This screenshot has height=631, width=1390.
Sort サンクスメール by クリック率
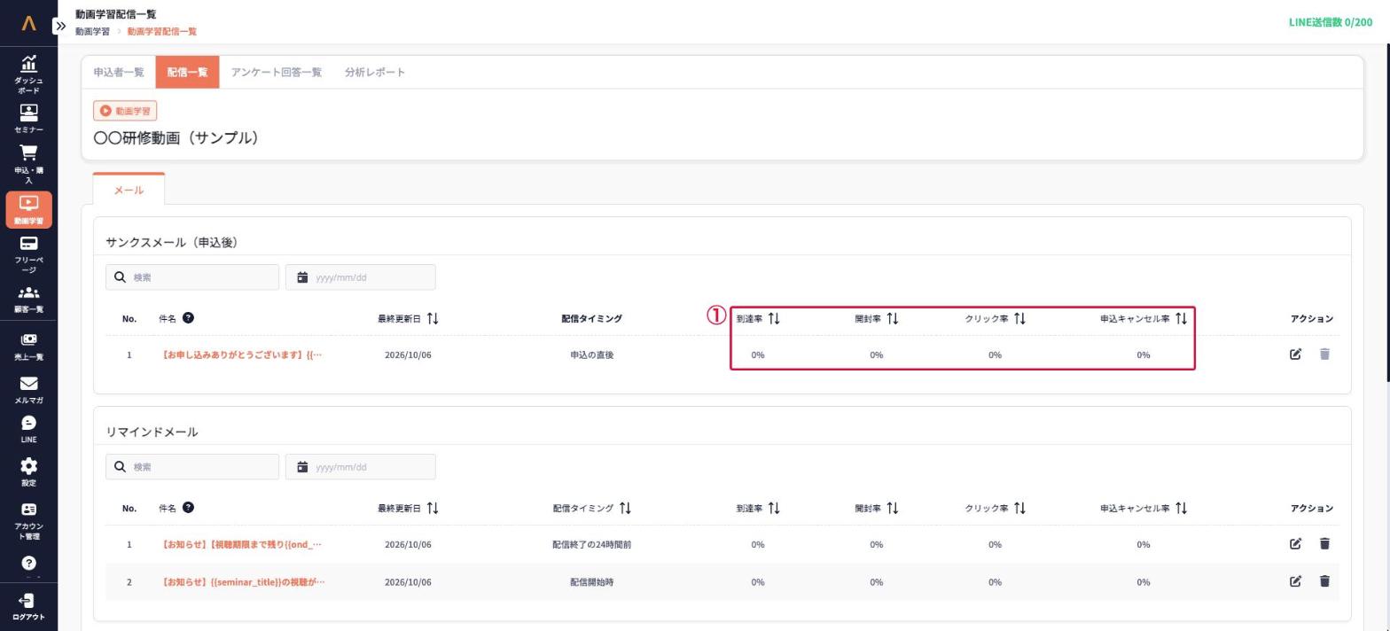(1019, 319)
